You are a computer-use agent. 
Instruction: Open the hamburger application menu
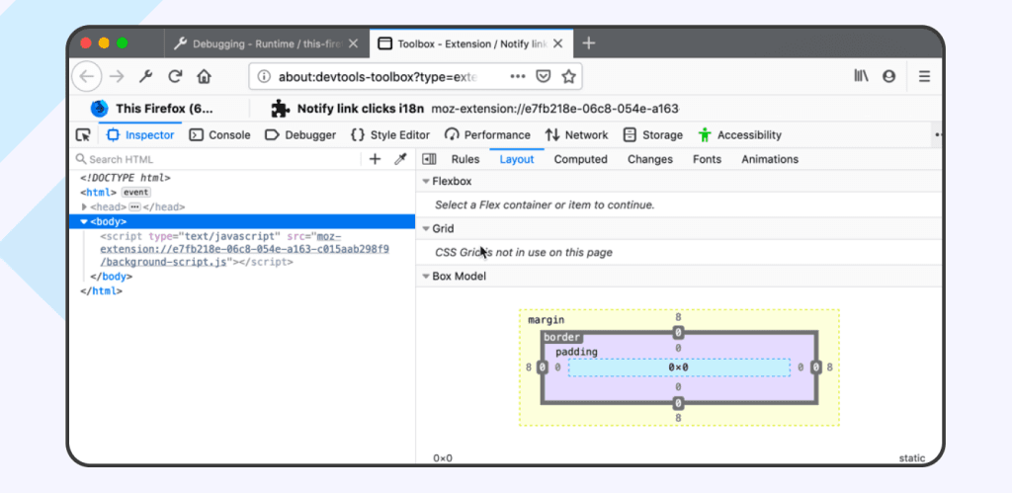click(925, 77)
